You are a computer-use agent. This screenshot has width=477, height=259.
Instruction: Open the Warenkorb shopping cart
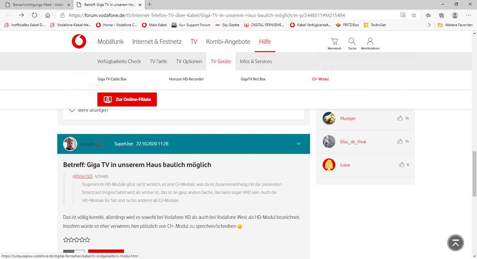[x=334, y=43]
